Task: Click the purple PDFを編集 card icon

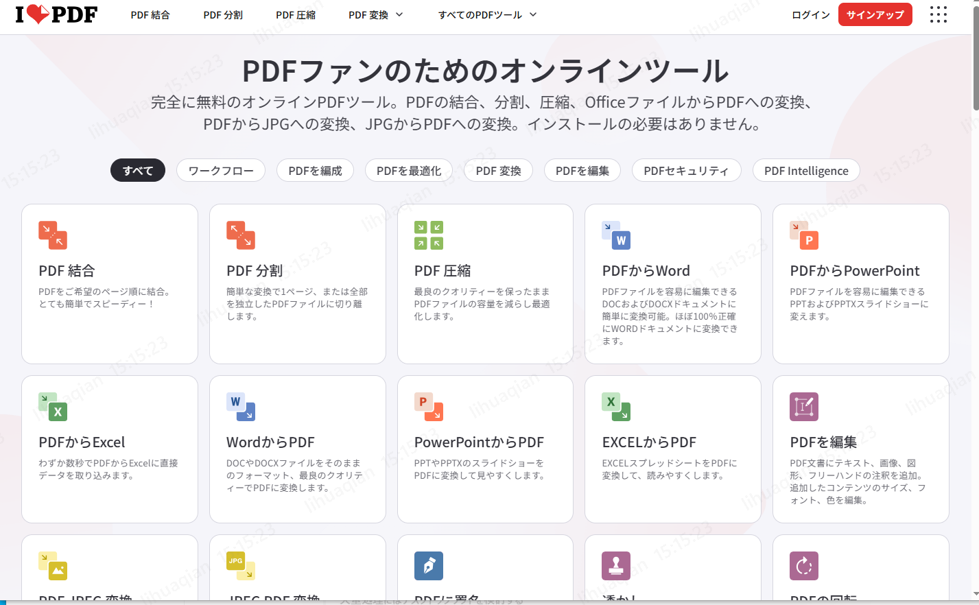Action: coord(804,406)
